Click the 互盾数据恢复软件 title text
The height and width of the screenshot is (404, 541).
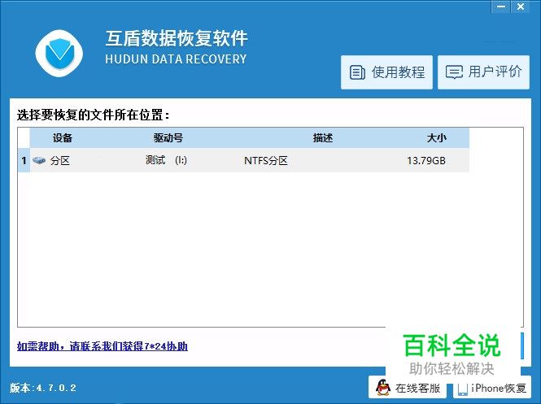(177, 38)
